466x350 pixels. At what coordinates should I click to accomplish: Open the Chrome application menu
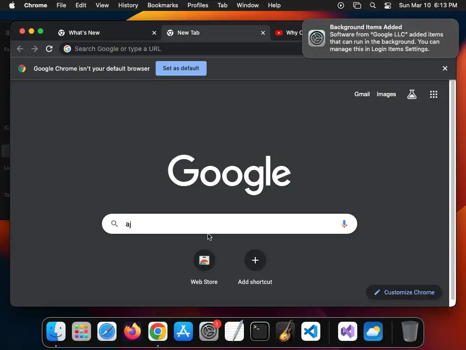point(35,5)
